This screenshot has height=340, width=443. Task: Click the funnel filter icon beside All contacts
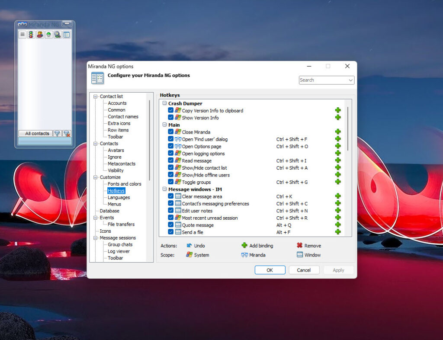tap(57, 133)
